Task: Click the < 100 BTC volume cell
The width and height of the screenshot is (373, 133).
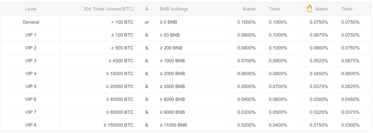Action: pyautogui.click(x=122, y=22)
